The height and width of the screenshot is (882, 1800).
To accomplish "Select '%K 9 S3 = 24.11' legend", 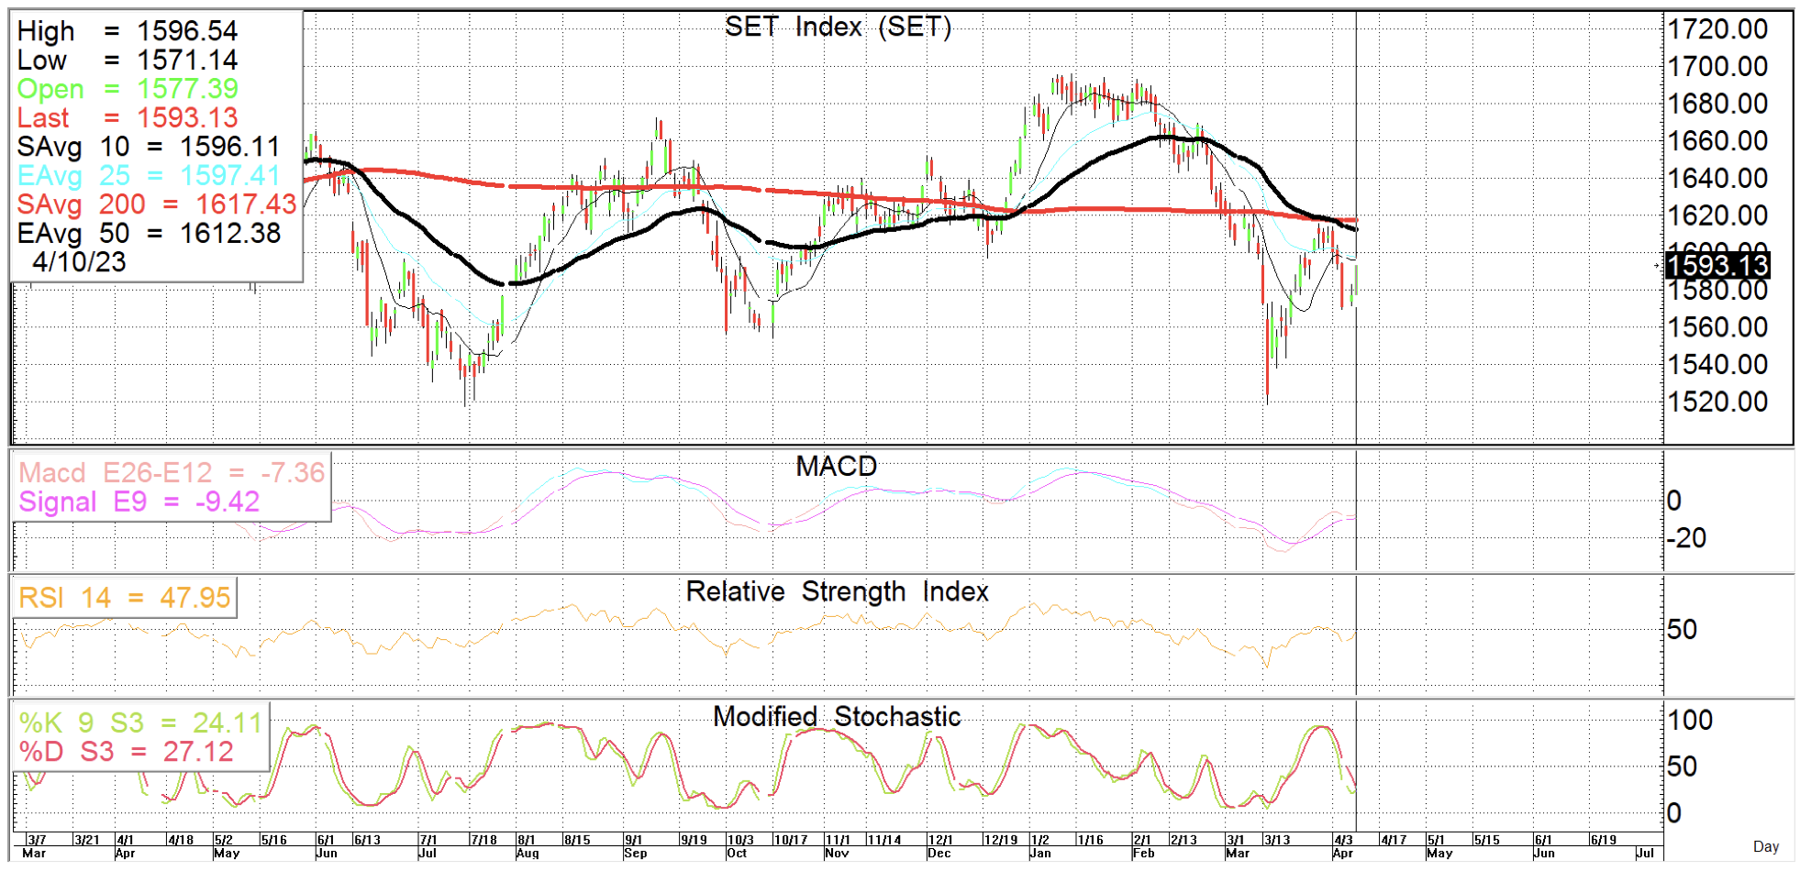I will 140,723.
